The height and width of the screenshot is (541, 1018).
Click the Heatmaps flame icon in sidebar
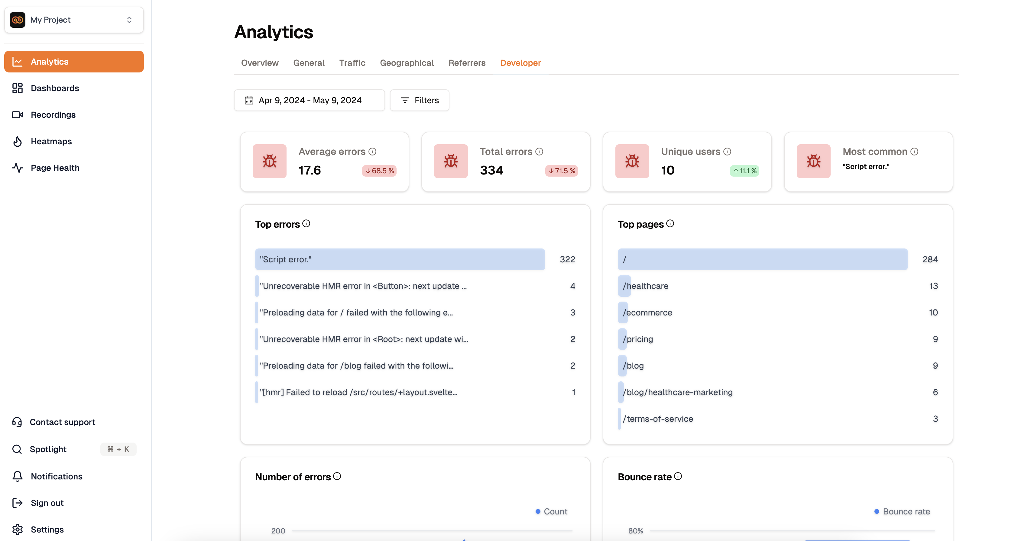click(18, 141)
